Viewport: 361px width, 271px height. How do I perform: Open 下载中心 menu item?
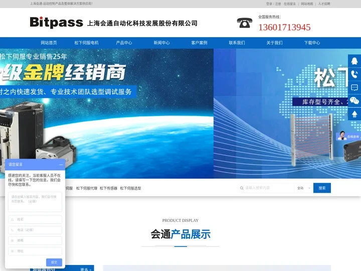coord(312,43)
